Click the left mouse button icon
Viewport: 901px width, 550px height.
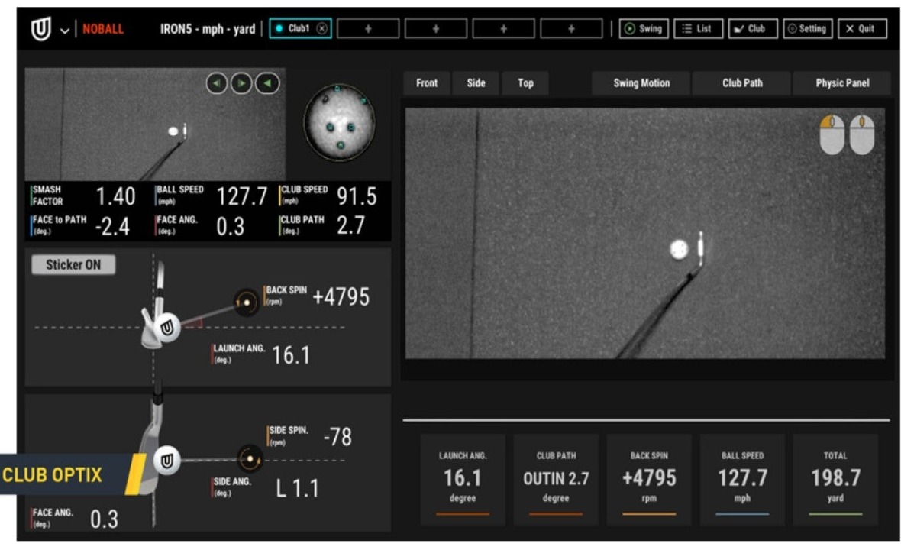click(x=832, y=134)
